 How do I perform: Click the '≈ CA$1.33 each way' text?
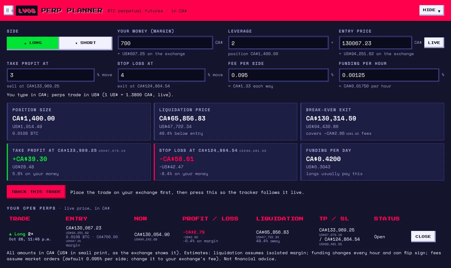coord(251,86)
